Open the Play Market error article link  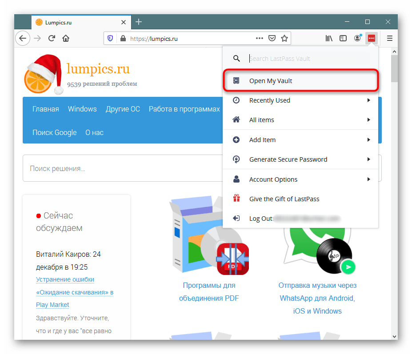click(75, 292)
